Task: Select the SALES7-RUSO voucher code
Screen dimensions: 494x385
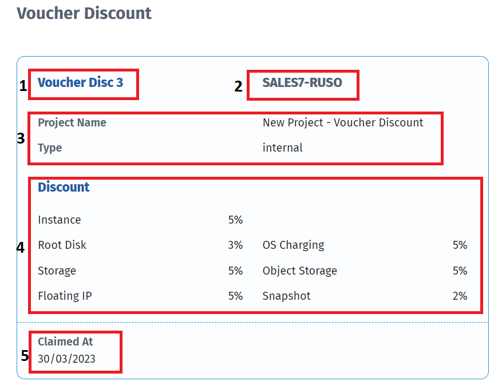Action: (302, 82)
